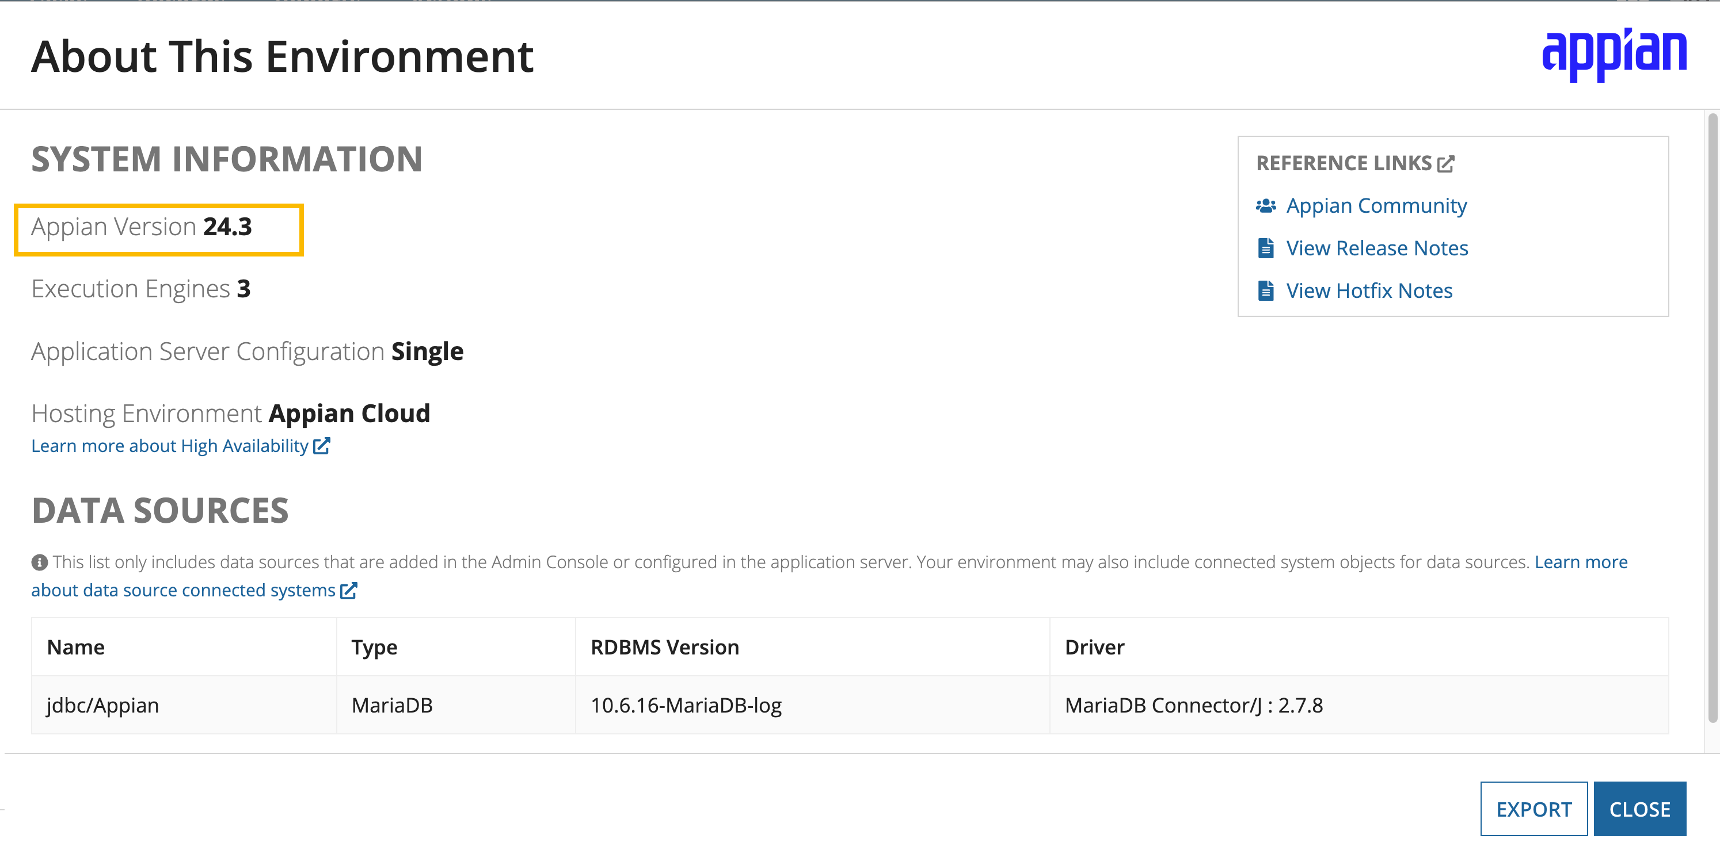Image resolution: width=1720 pixels, height=850 pixels.
Task: Click the Appian Community people icon
Action: (1265, 205)
